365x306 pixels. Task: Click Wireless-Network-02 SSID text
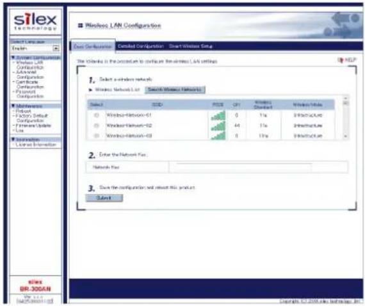pos(129,125)
